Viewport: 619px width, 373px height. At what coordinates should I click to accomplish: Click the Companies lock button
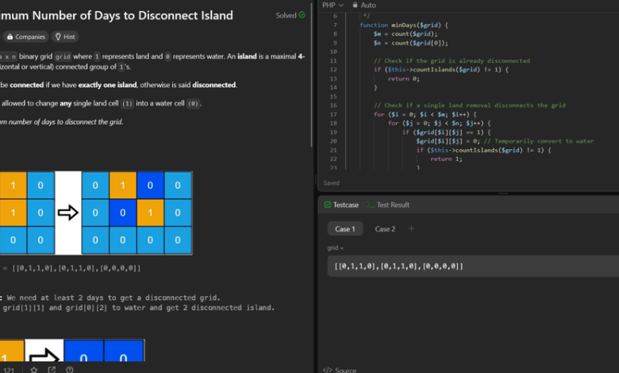click(26, 37)
